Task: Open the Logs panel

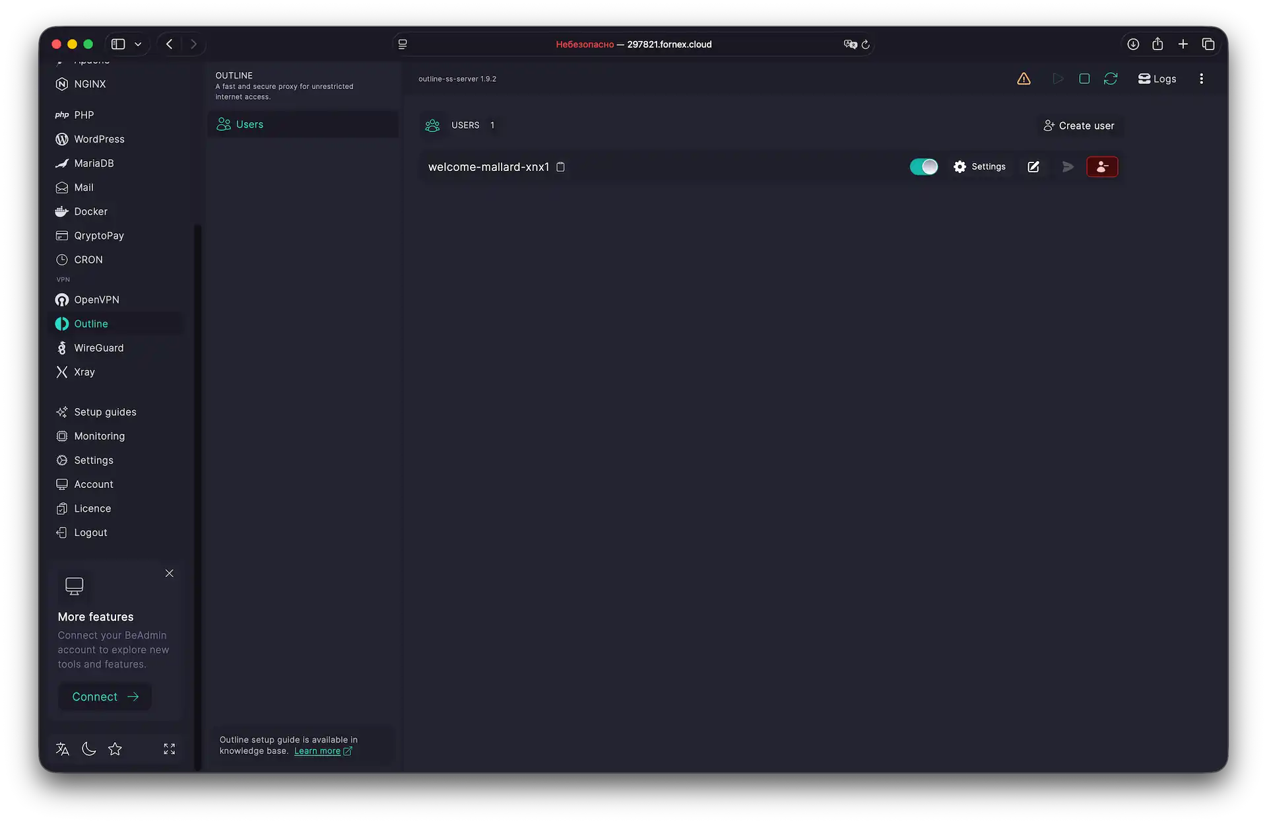Action: 1157,79
